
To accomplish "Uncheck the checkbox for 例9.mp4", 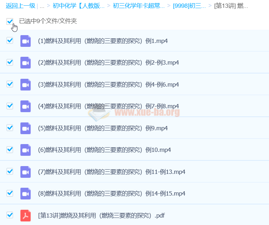I will pyautogui.click(x=10, y=128).
